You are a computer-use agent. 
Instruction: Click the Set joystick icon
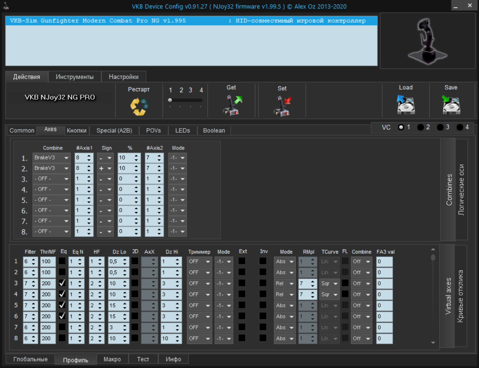[282, 106]
